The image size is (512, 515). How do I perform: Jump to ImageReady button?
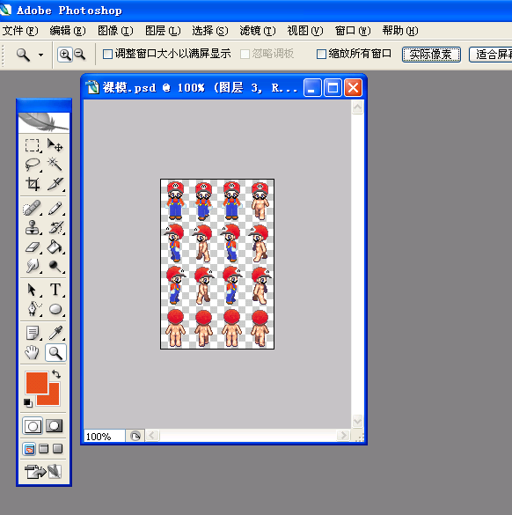coord(43,472)
